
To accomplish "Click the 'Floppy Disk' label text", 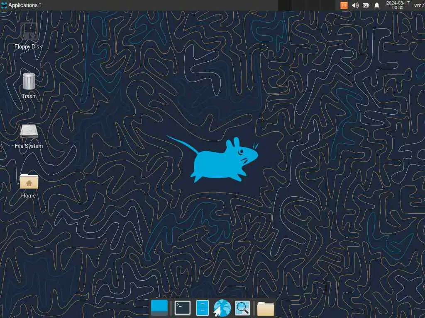I will click(x=29, y=46).
